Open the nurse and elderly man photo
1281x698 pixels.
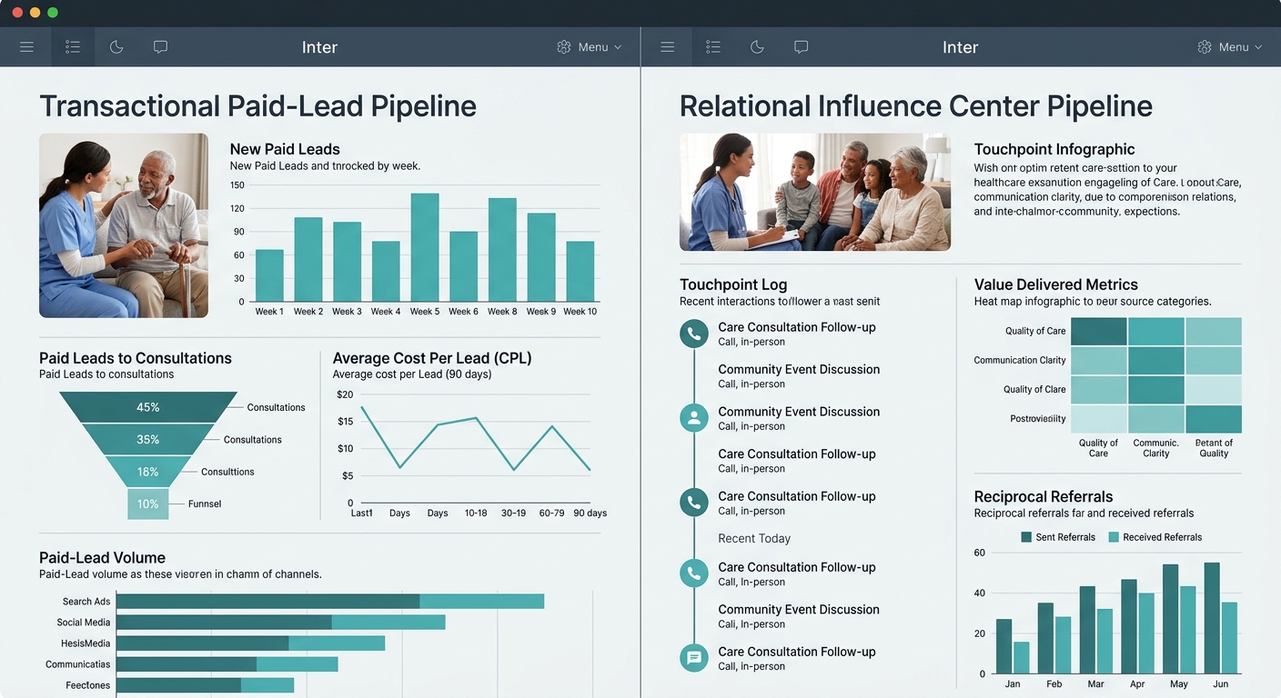(124, 225)
